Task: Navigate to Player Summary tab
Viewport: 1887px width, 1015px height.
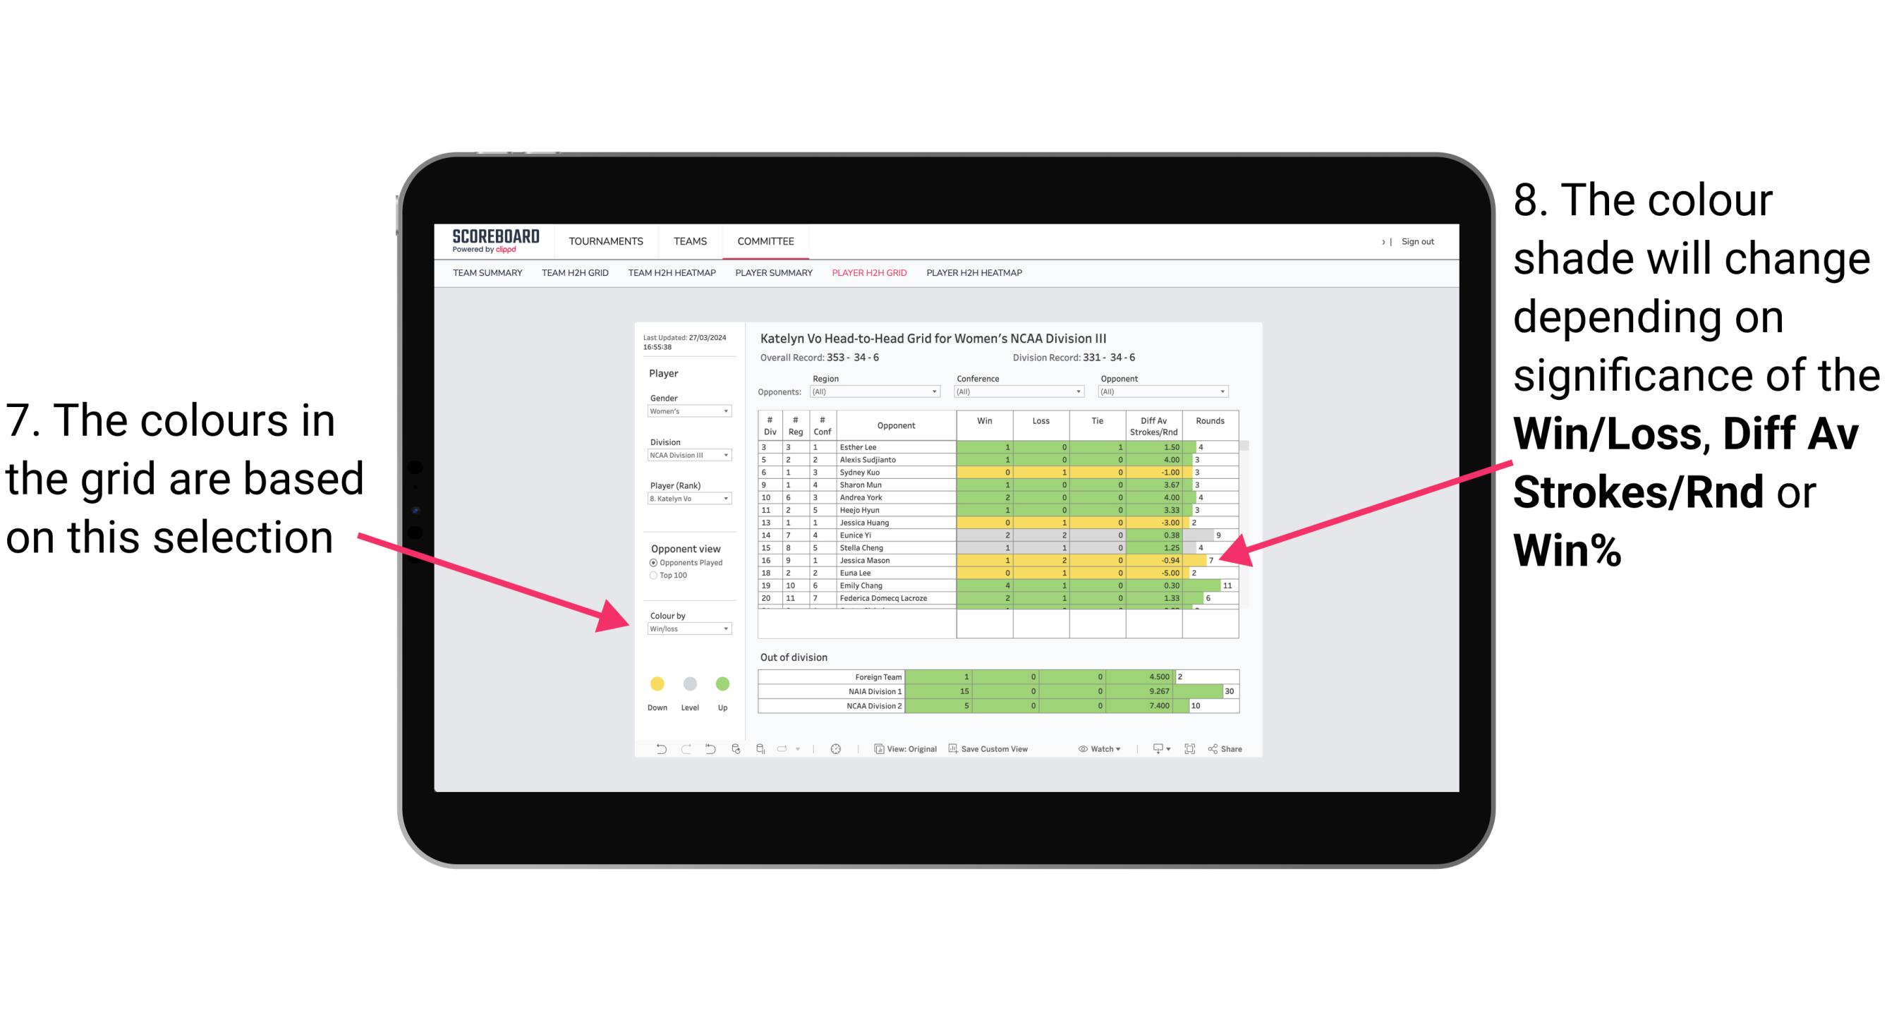Action: click(771, 277)
